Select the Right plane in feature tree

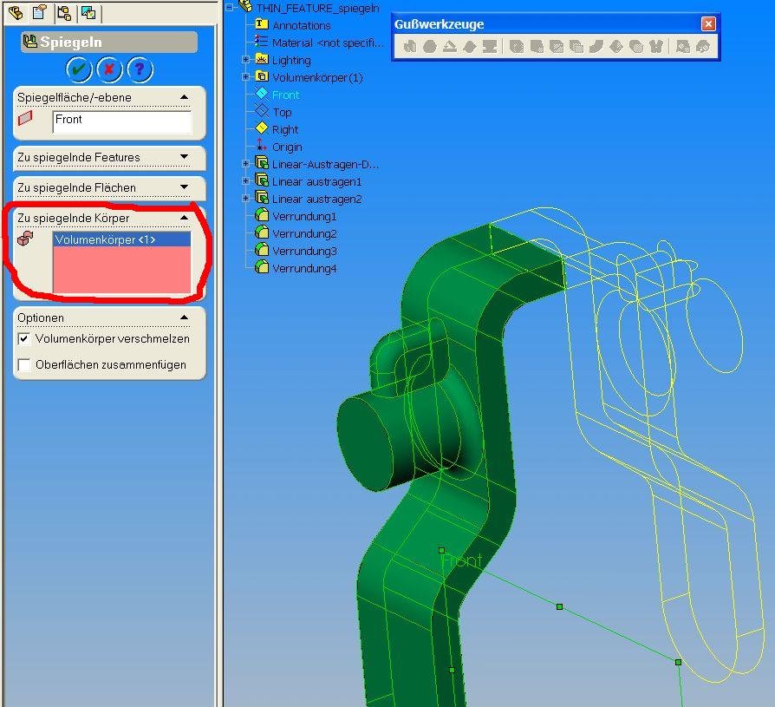[x=285, y=129]
